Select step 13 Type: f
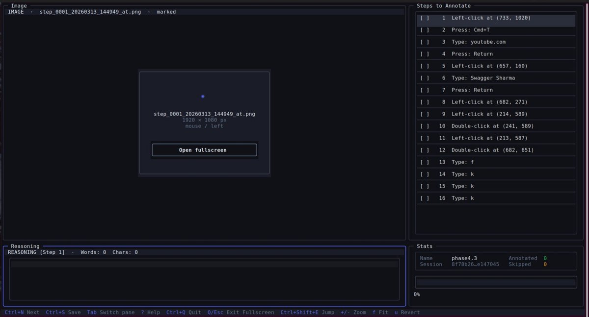 pyautogui.click(x=496, y=162)
